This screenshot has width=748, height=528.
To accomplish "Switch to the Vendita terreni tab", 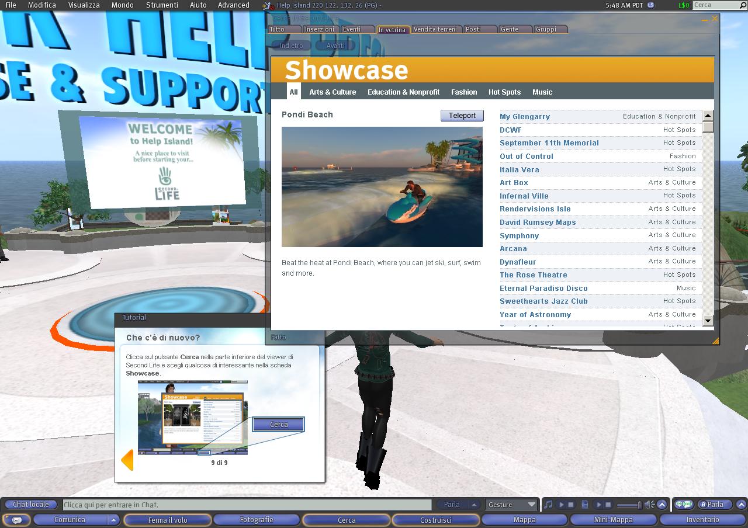I will coord(436,29).
